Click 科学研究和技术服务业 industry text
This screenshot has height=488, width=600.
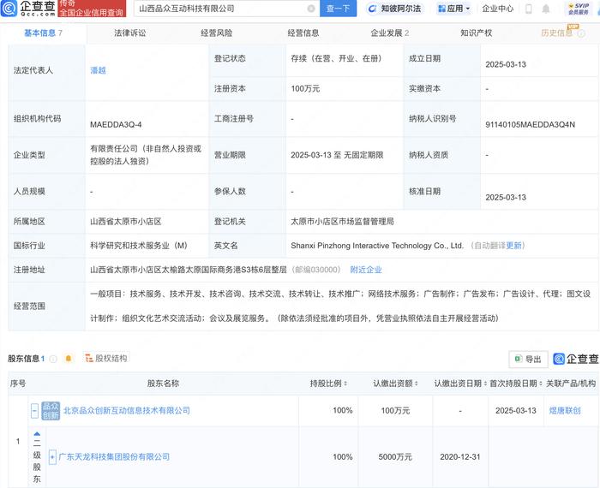tap(139, 246)
